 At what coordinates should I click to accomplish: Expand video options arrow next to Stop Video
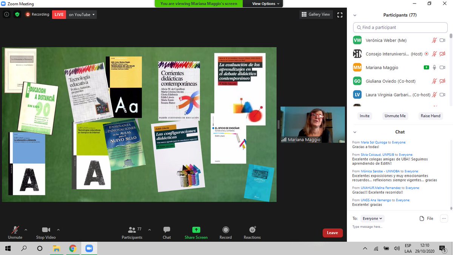point(58,229)
